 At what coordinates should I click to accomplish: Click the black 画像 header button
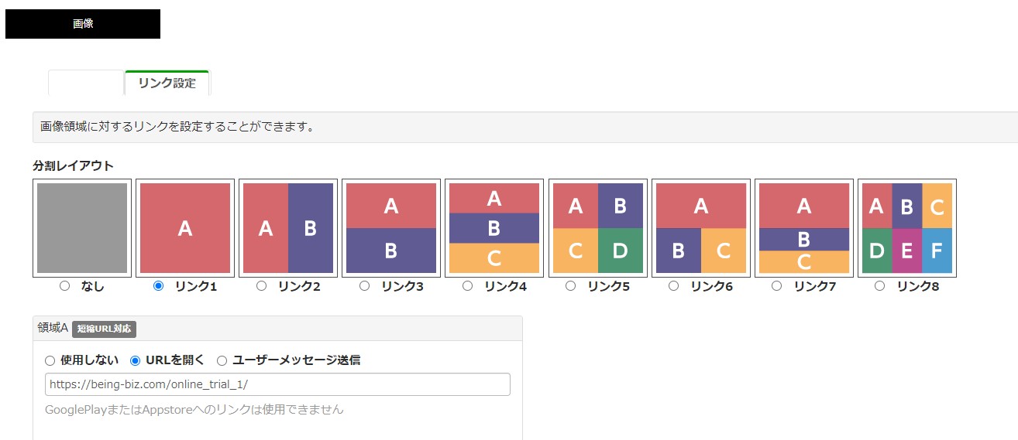[83, 24]
